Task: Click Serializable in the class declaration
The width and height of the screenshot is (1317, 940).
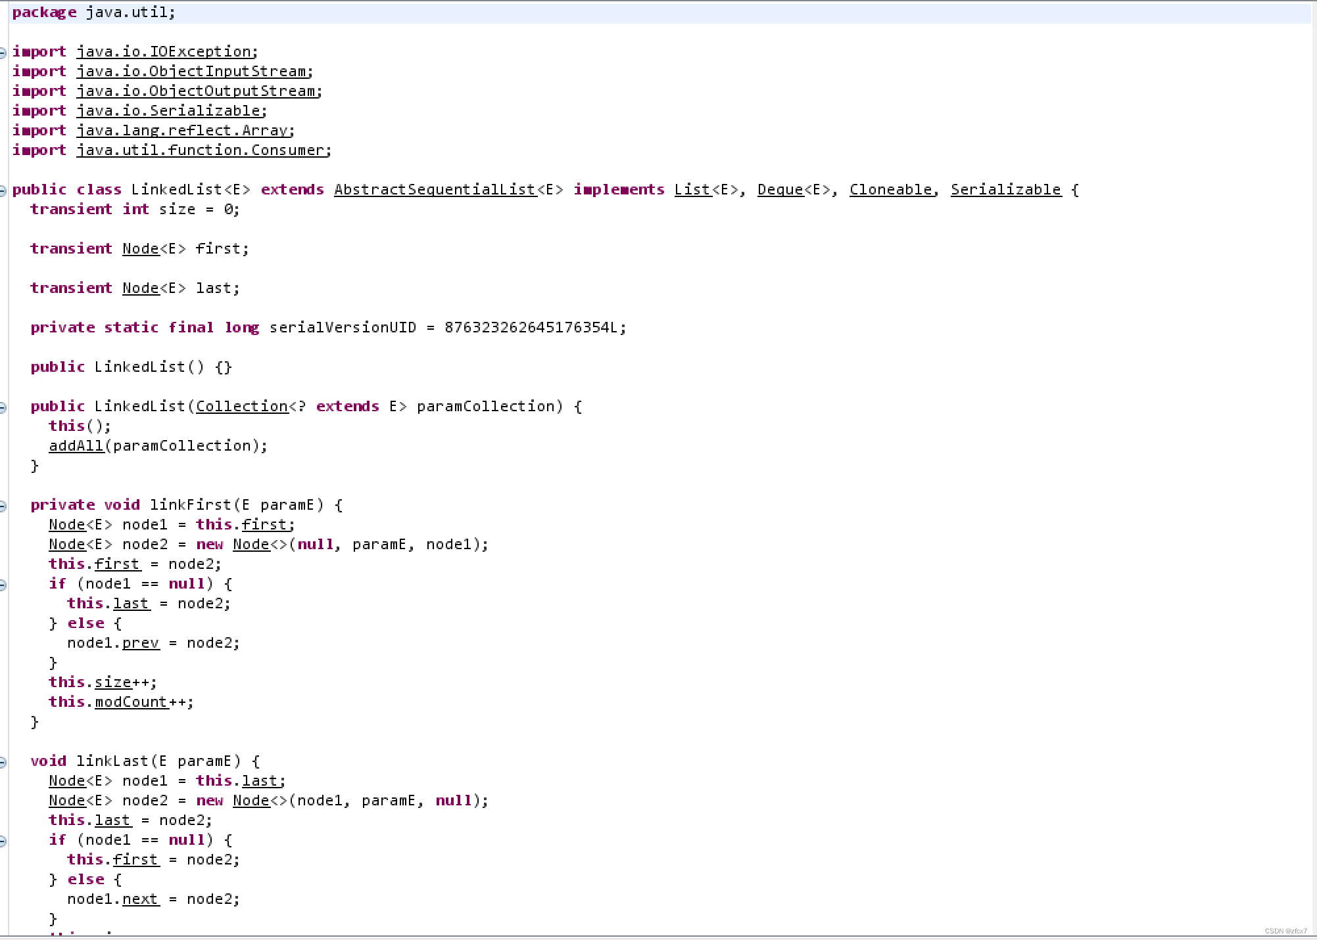Action: (1005, 190)
